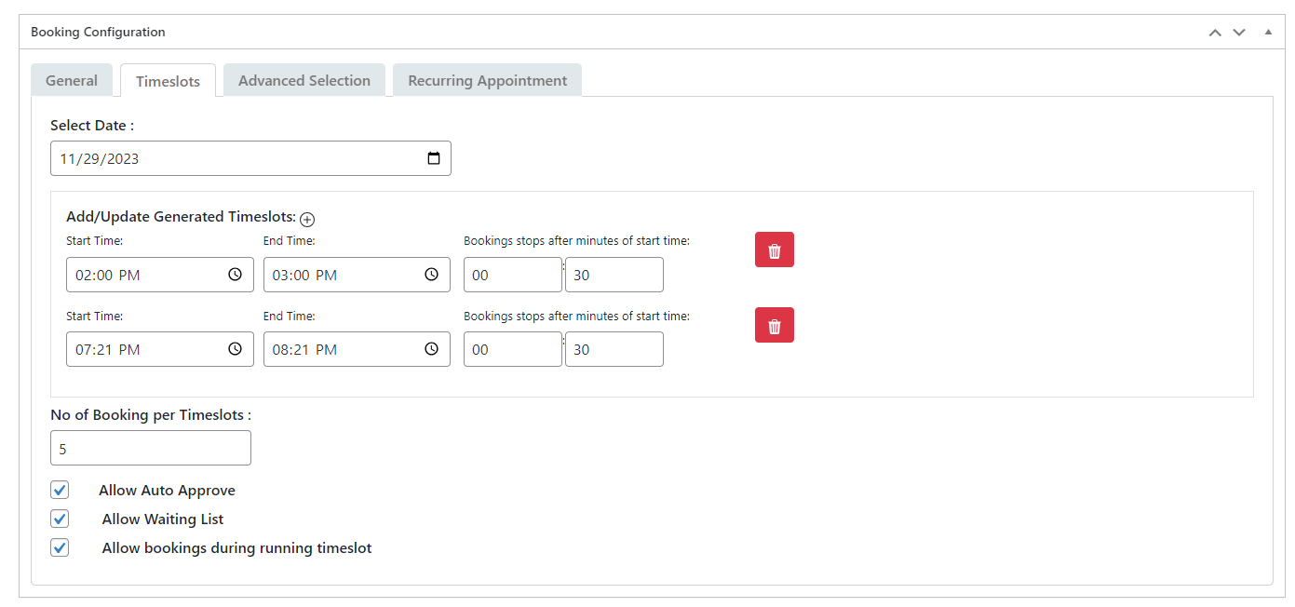Select the Timeslots tab
The width and height of the screenshot is (1295, 607).
pyautogui.click(x=168, y=81)
